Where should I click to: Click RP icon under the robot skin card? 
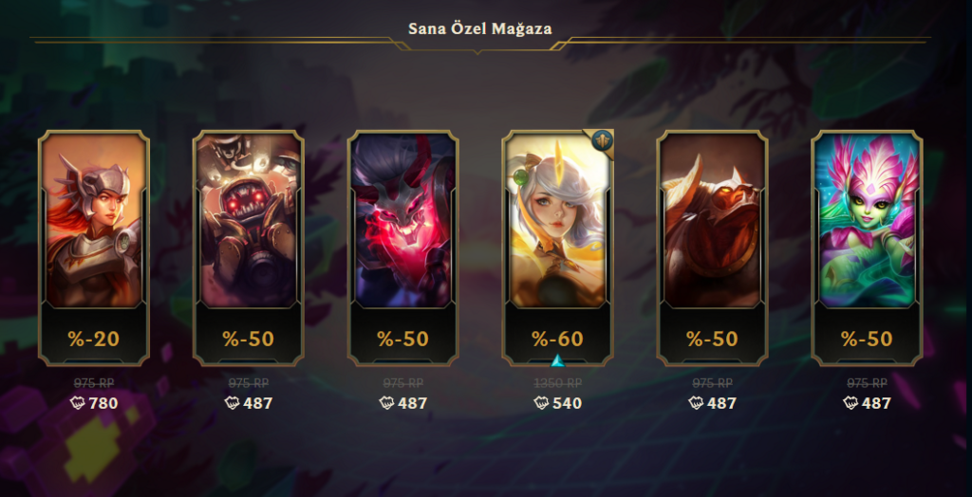tap(232, 403)
